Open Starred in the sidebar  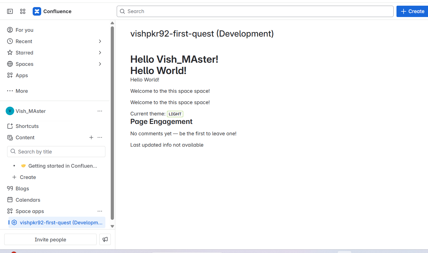[24, 53]
